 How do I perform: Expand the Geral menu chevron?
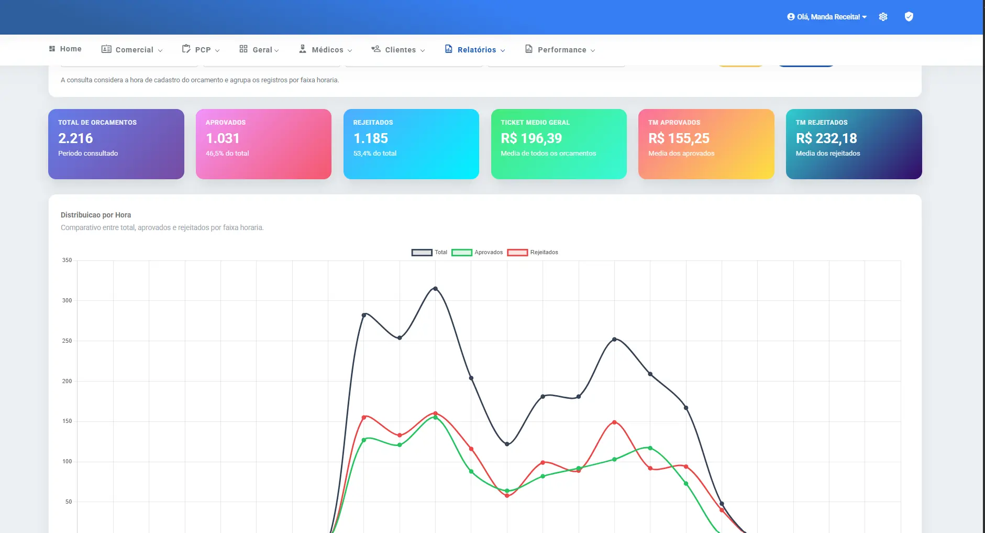point(276,50)
